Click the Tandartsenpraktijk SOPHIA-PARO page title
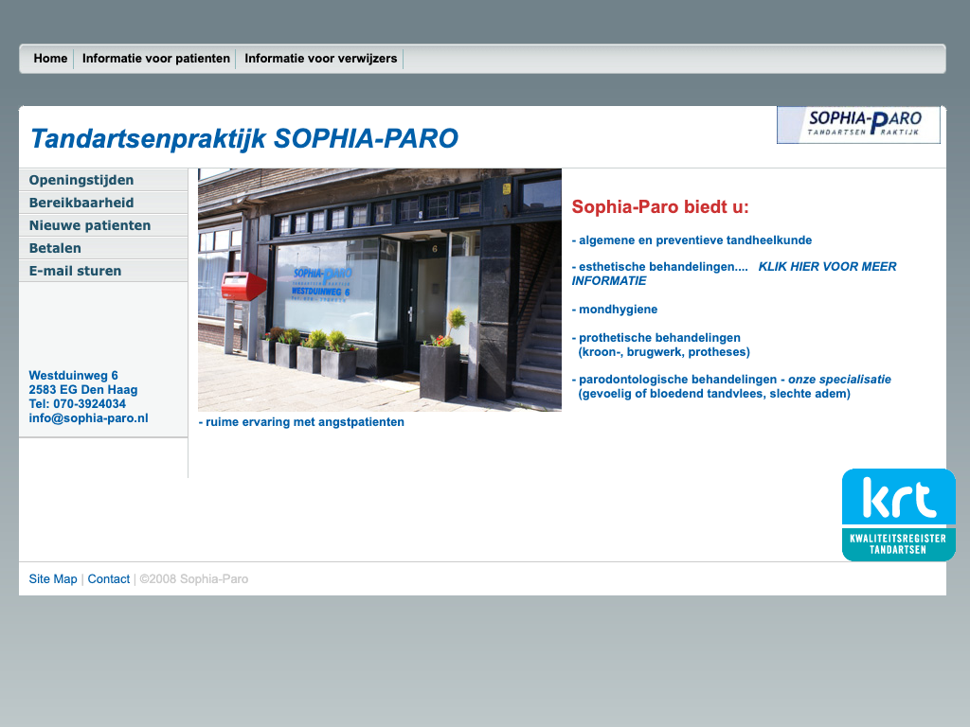 coord(243,139)
